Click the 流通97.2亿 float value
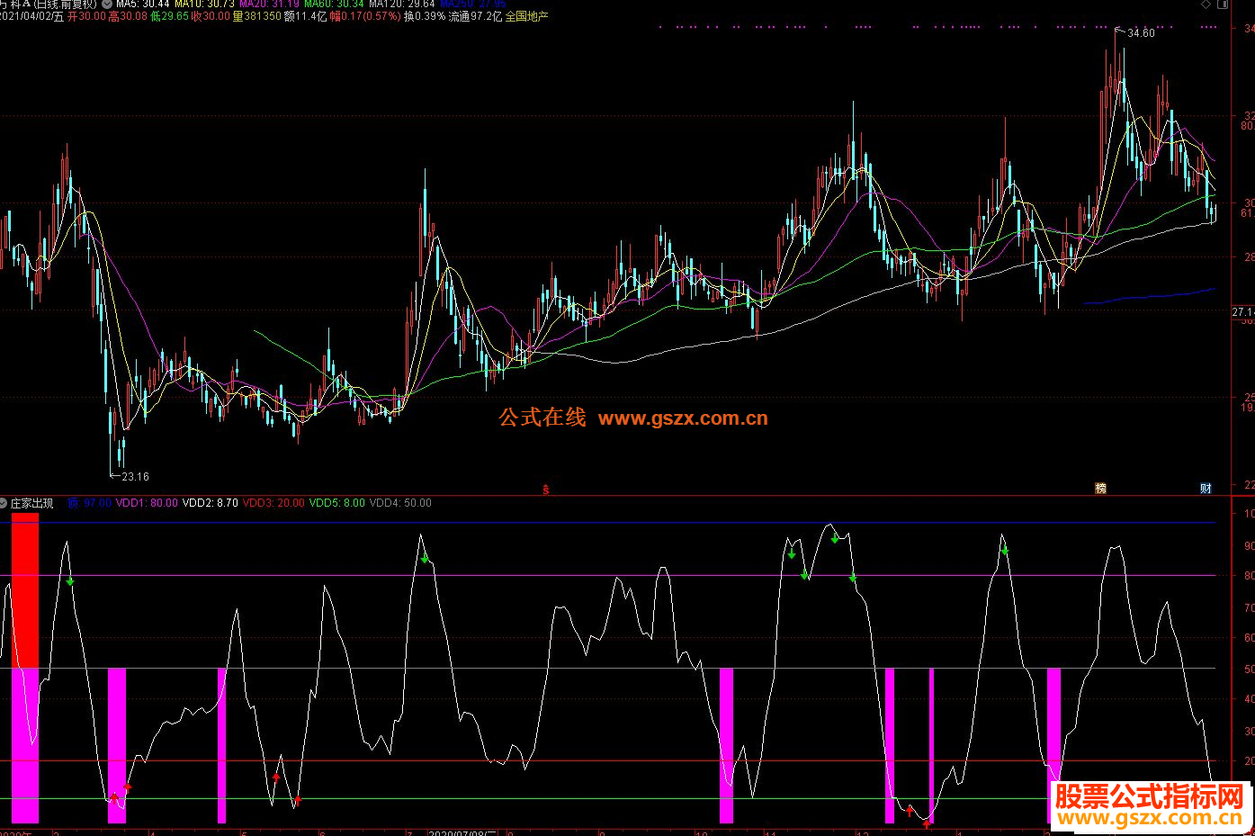The width and height of the screenshot is (1255, 836). tap(476, 16)
